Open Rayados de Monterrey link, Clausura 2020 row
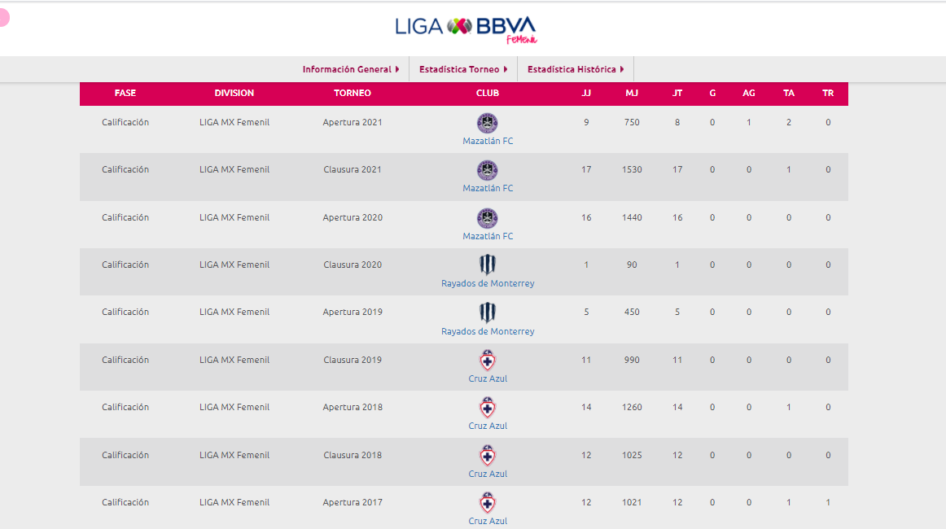This screenshot has height=529, width=946. click(488, 283)
